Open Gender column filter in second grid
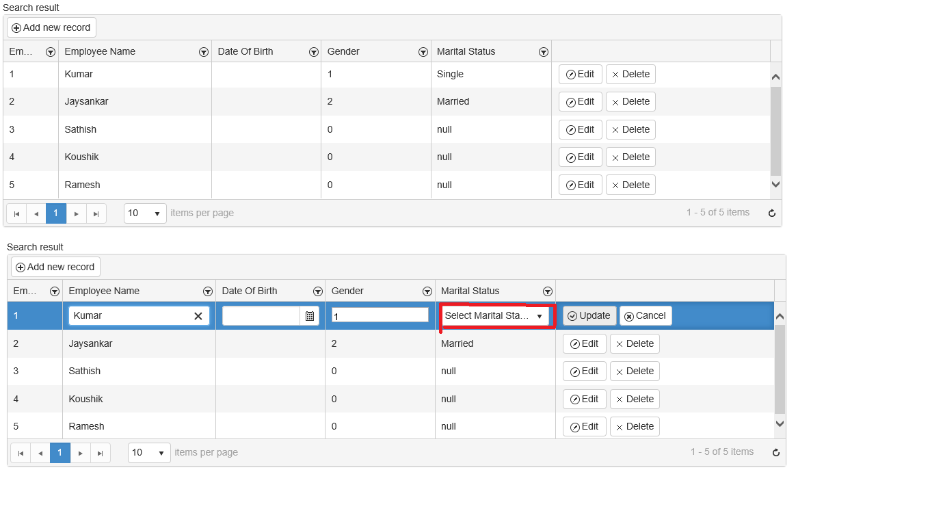 427,291
